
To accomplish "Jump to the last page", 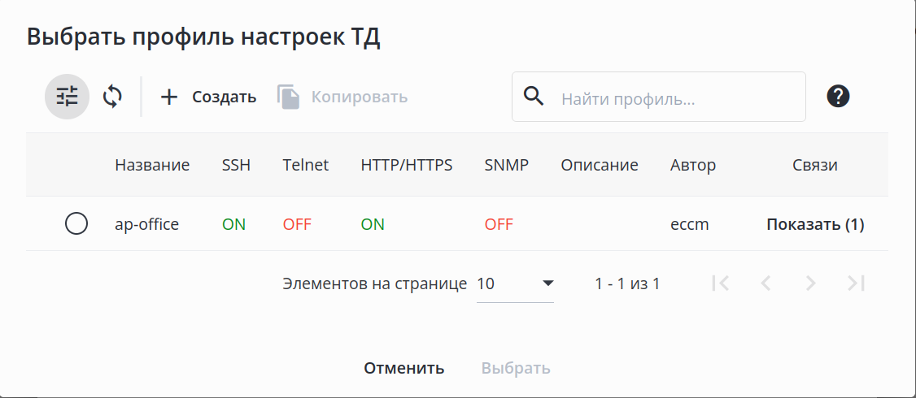I will point(855,283).
